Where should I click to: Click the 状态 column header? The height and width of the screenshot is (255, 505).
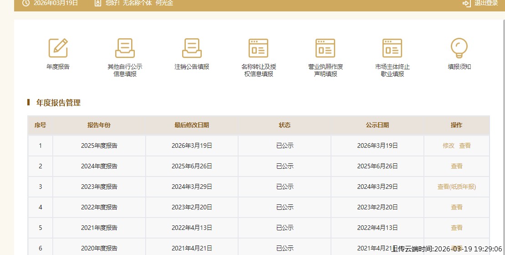pyautogui.click(x=285, y=125)
